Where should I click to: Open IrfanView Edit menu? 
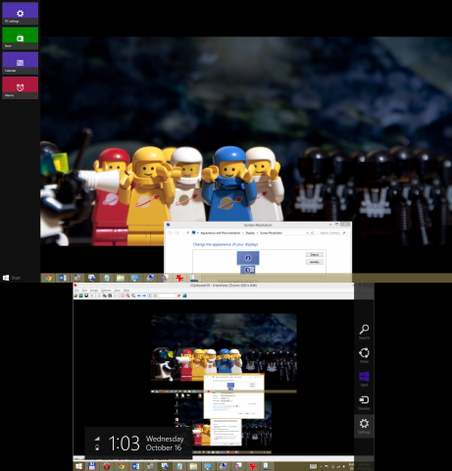[x=84, y=290]
